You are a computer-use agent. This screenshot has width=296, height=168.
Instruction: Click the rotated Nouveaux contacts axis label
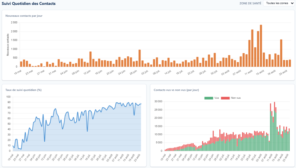pos(8,45)
